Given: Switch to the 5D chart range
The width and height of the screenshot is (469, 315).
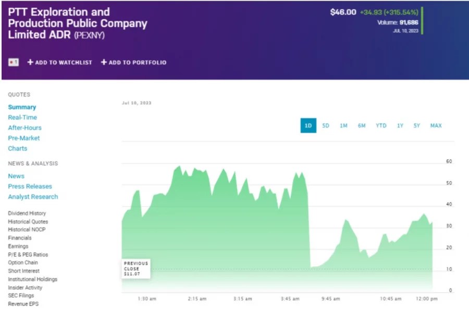Looking at the screenshot, I should [326, 125].
